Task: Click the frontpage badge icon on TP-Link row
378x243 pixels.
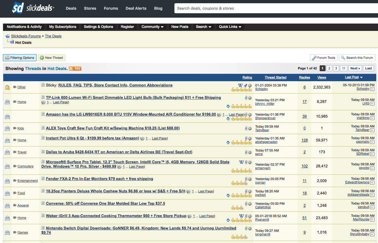Action: 228,106
